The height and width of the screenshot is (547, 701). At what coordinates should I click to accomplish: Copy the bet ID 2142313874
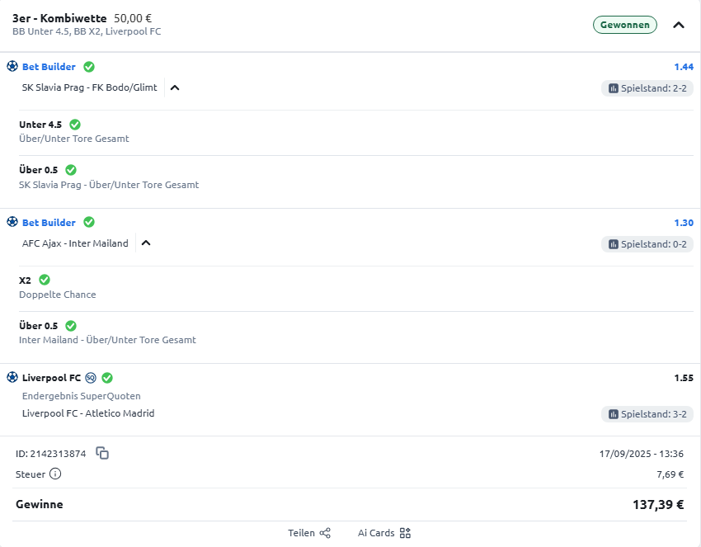click(x=102, y=453)
